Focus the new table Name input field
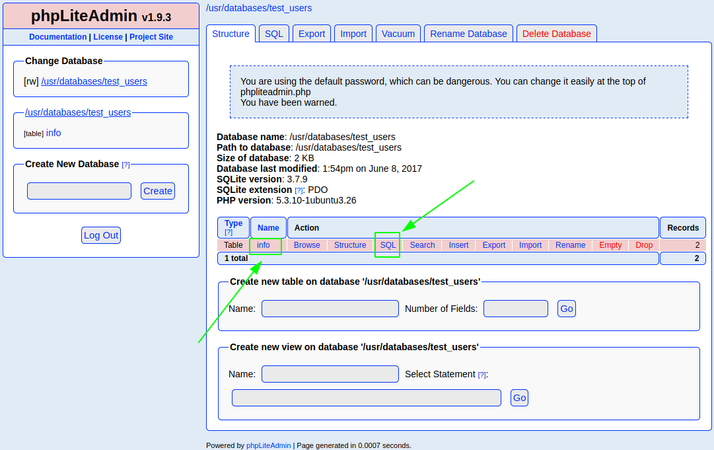This screenshot has width=714, height=450. (330, 309)
